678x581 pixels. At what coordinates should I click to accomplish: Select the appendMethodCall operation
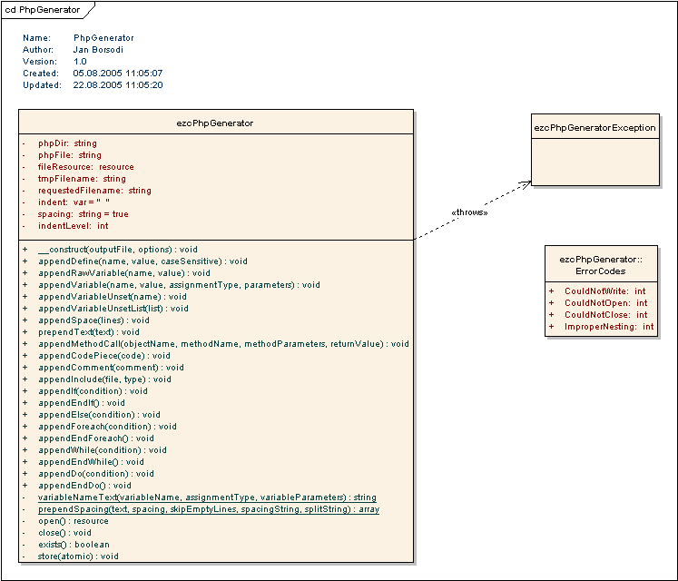pyautogui.click(x=222, y=344)
